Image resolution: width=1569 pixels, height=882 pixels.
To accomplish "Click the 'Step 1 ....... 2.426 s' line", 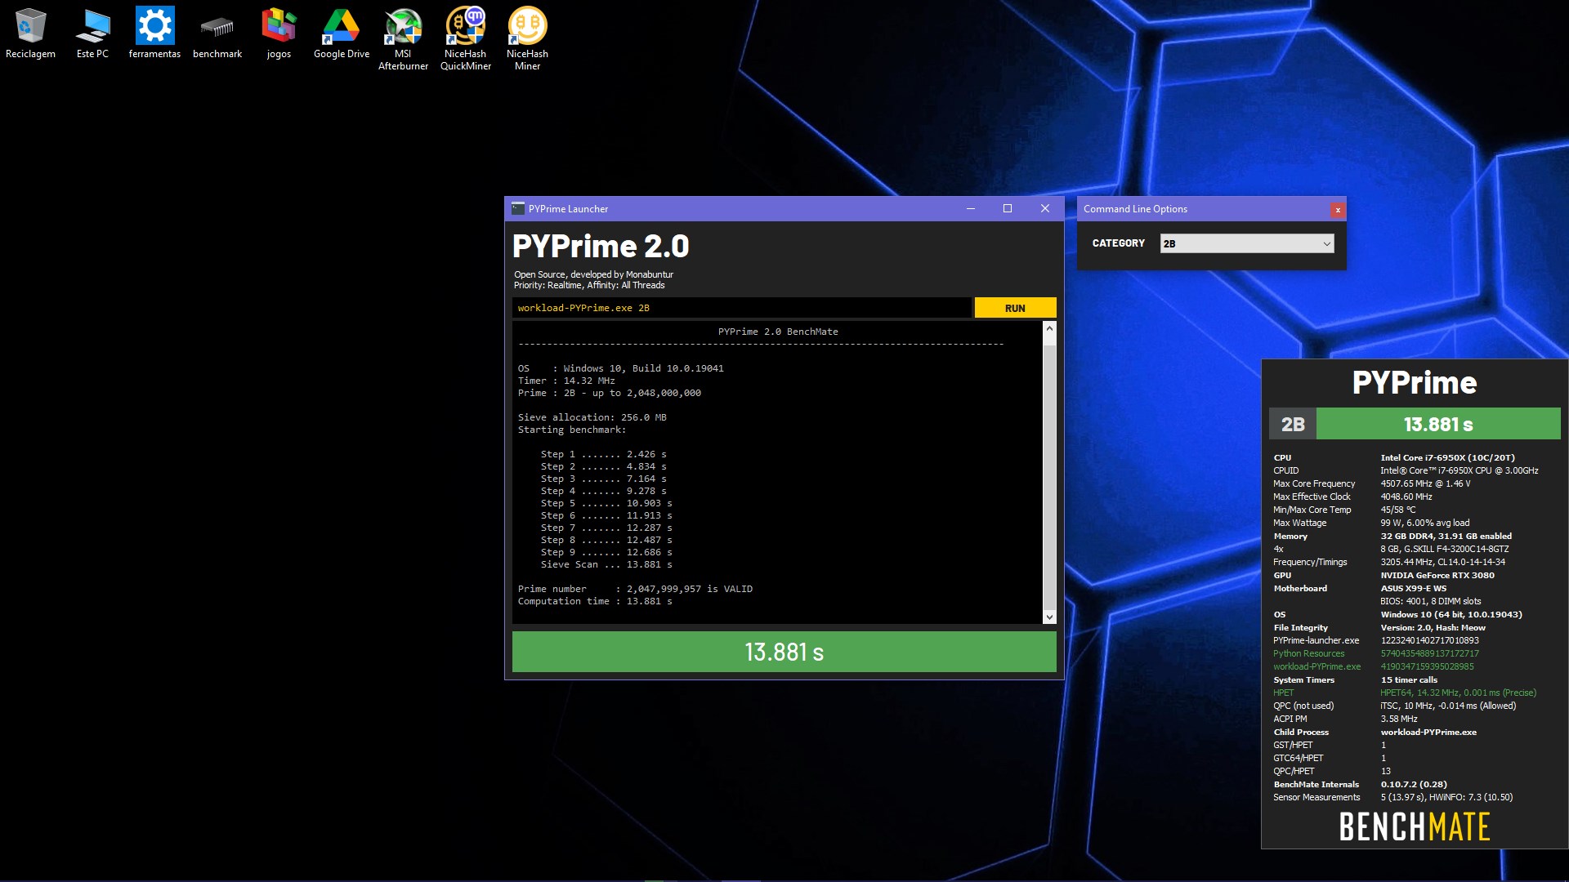I will tap(603, 454).
